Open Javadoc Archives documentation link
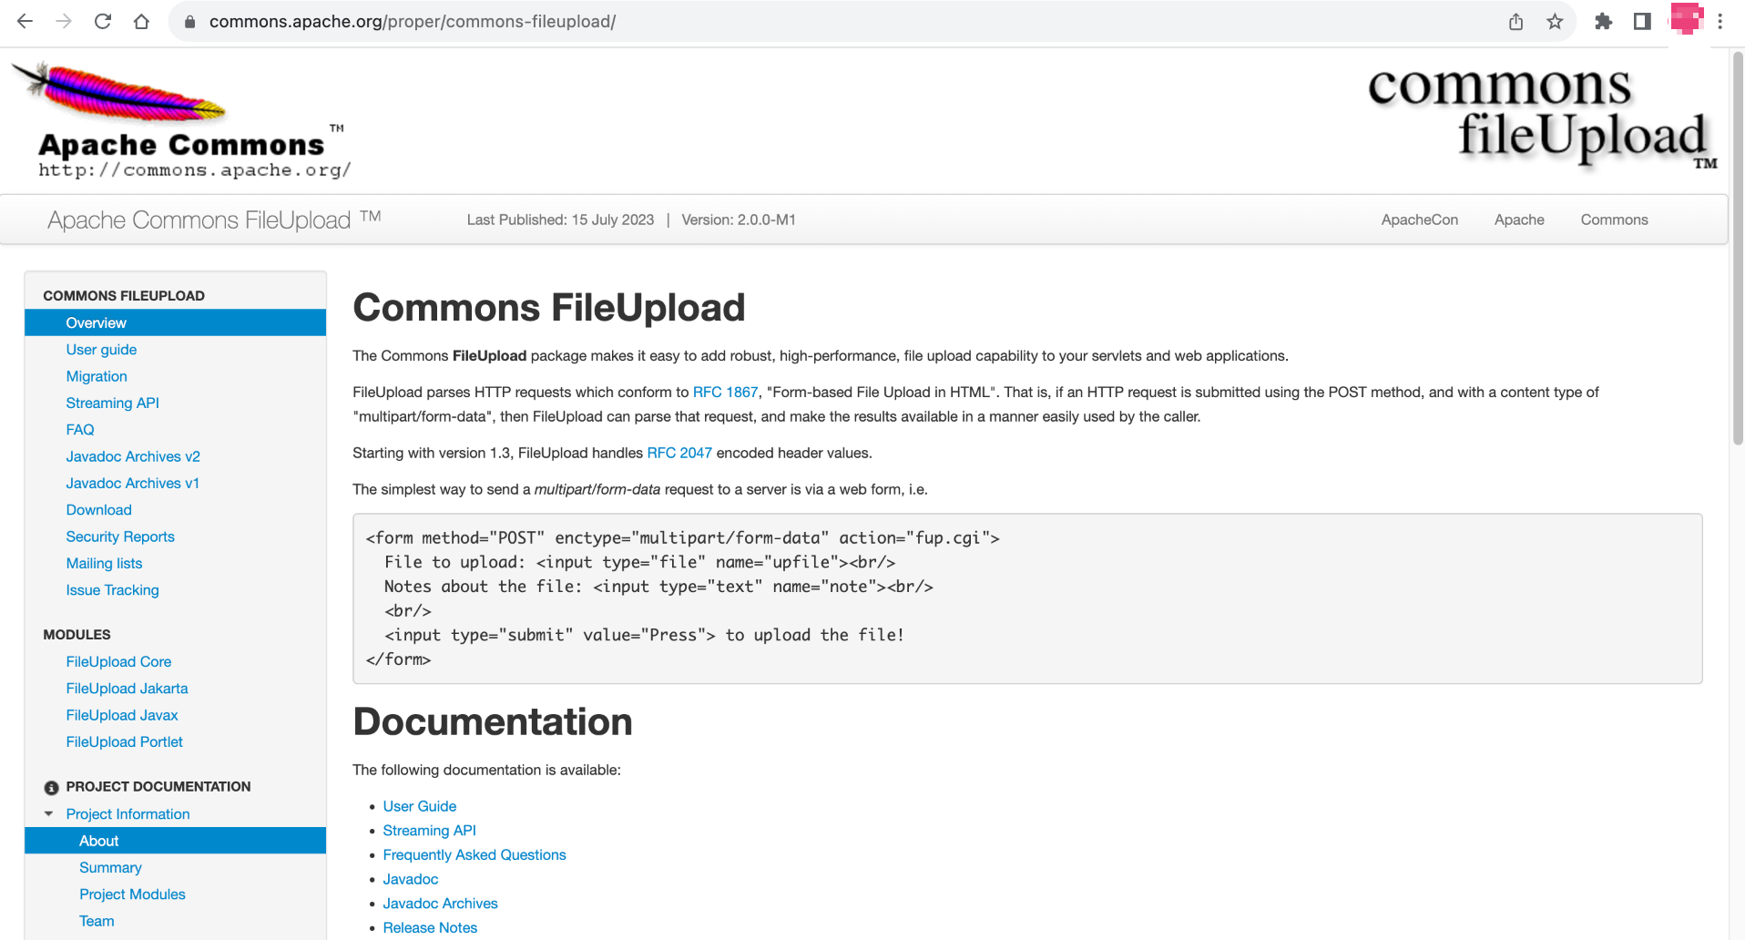This screenshot has width=1745, height=940. click(440, 903)
